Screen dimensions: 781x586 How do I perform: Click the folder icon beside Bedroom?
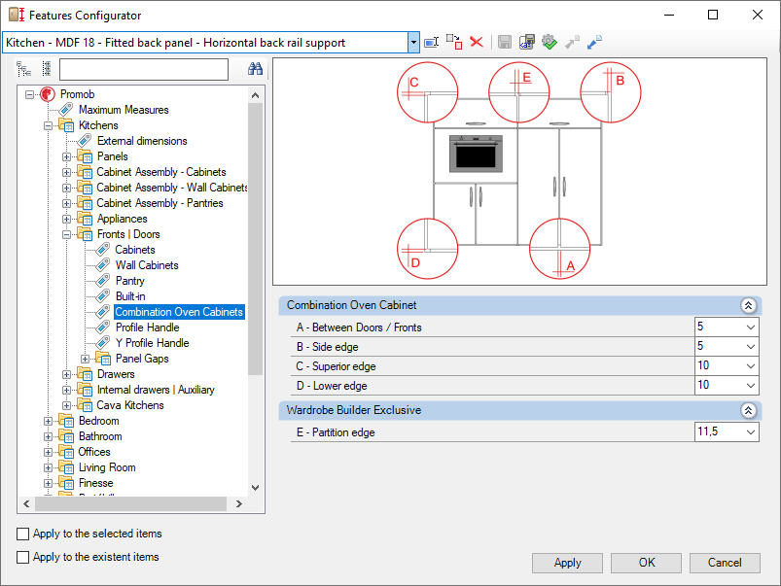(66, 421)
